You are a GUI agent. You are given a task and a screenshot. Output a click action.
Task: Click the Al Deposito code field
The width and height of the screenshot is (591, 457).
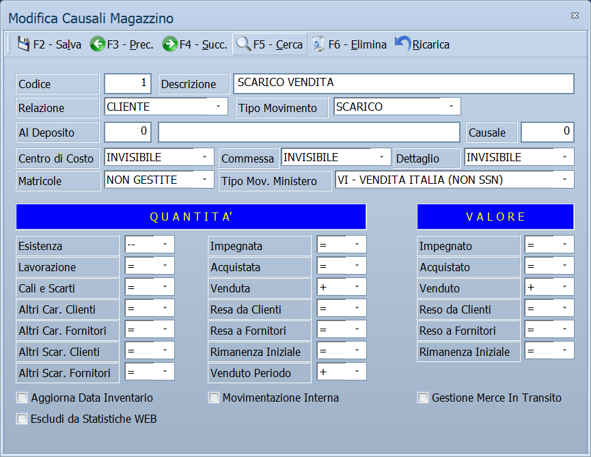tap(128, 132)
